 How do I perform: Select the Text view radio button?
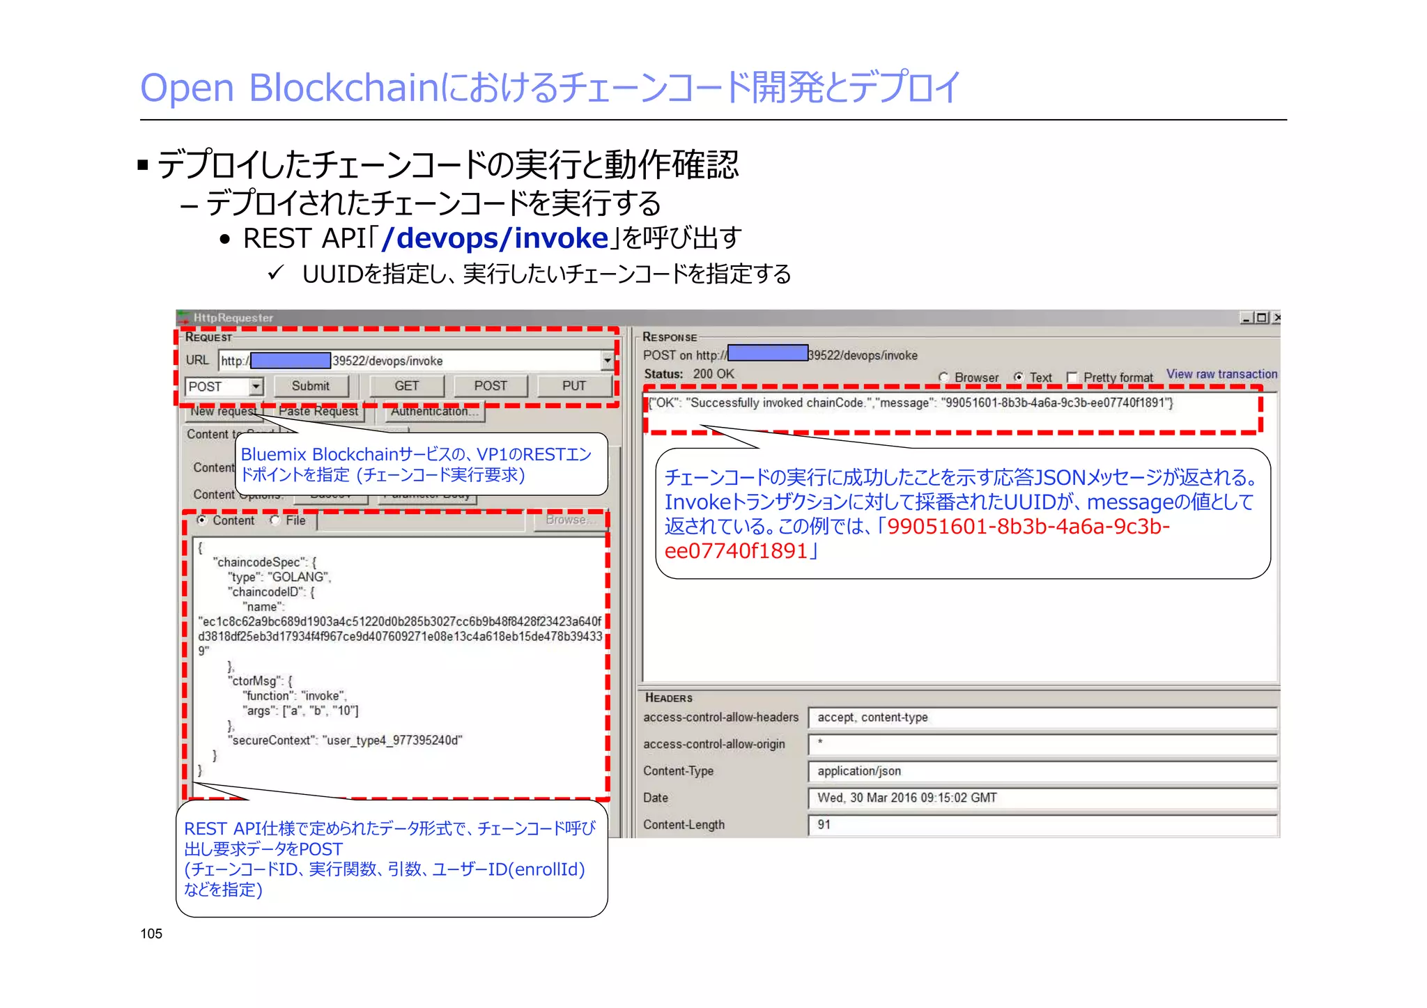[1019, 377]
